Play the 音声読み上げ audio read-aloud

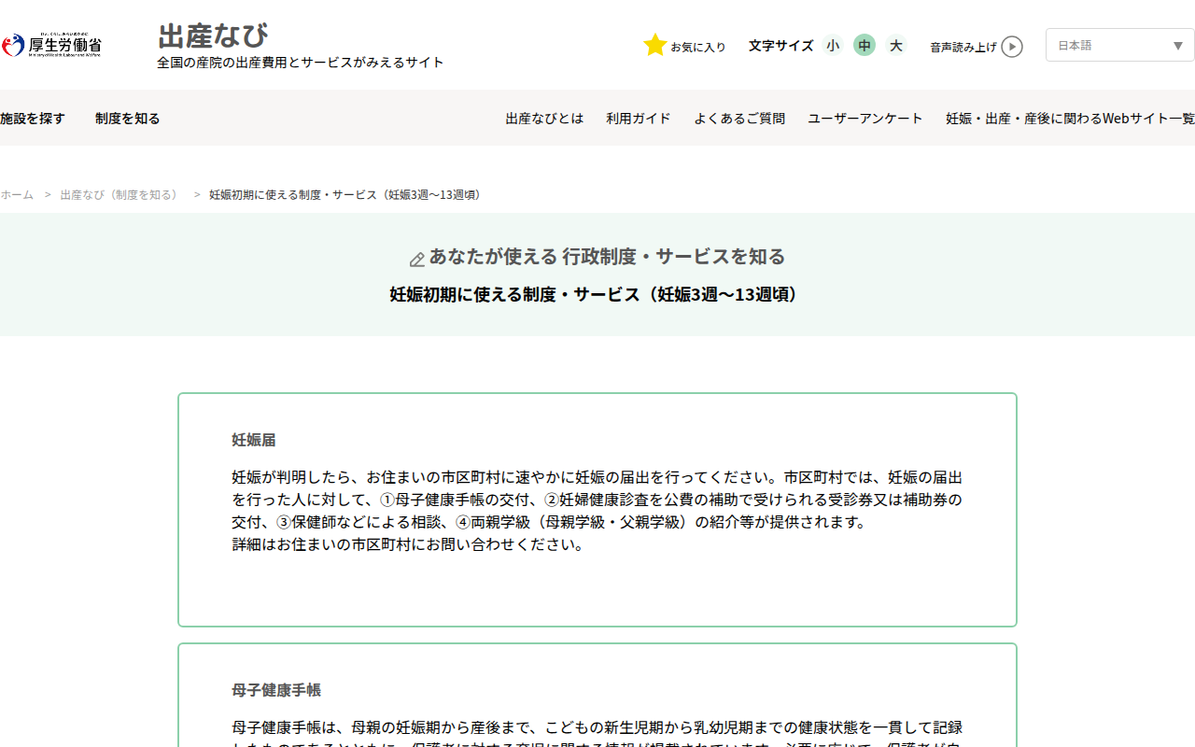click(1012, 46)
